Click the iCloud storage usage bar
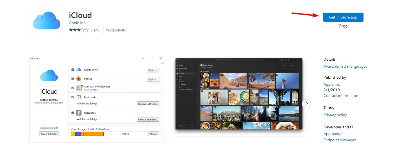The image size is (410, 143). coord(109,134)
